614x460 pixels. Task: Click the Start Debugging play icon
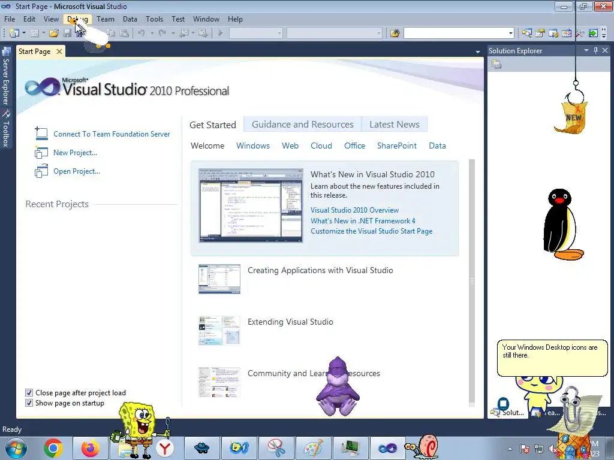click(x=221, y=34)
